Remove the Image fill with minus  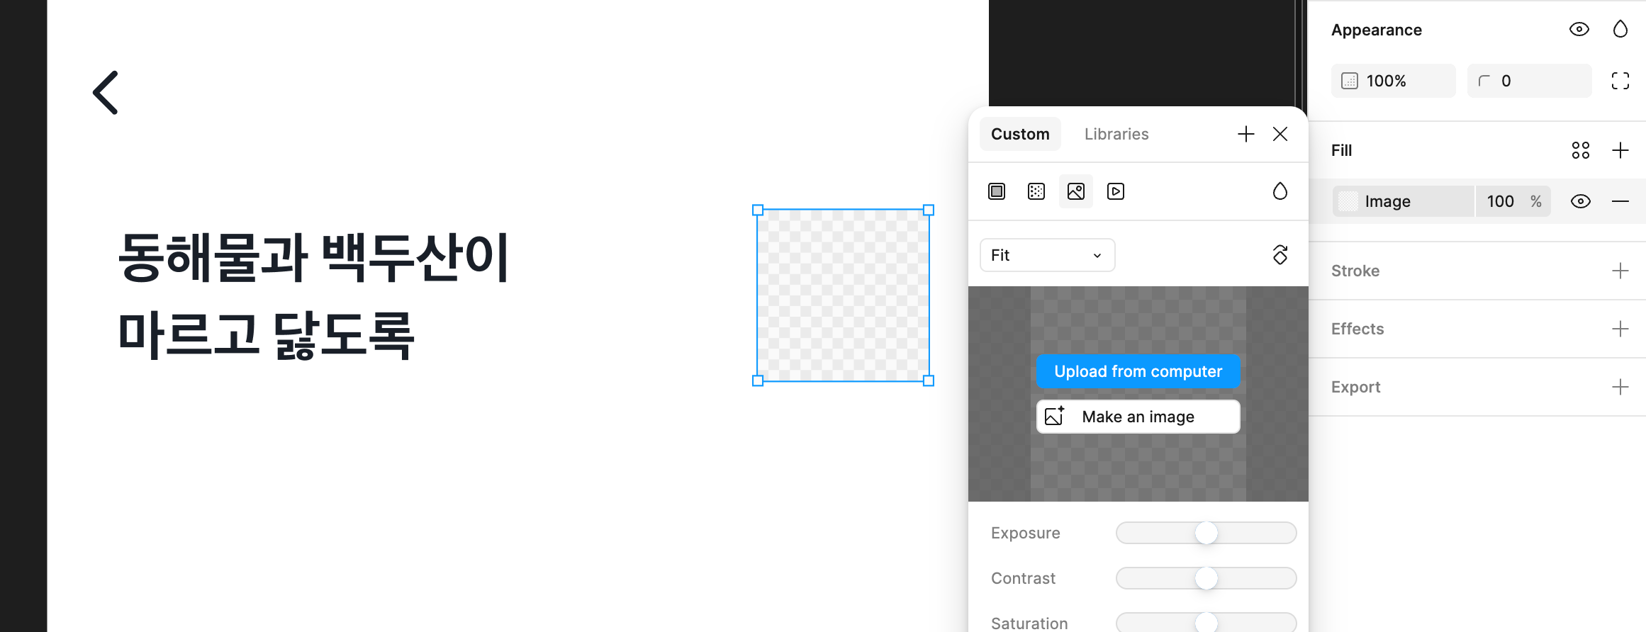click(1620, 201)
